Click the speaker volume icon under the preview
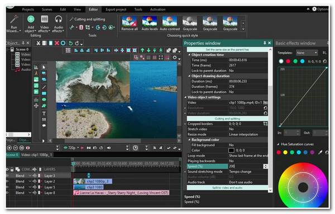Viewport: 335px width, 214px height. point(109,148)
